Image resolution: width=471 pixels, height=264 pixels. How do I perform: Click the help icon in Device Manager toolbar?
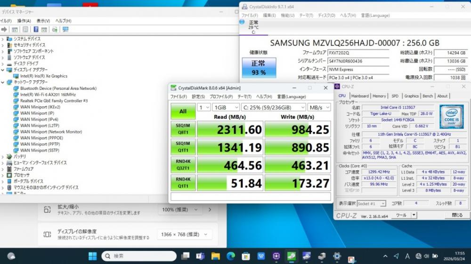(36, 30)
